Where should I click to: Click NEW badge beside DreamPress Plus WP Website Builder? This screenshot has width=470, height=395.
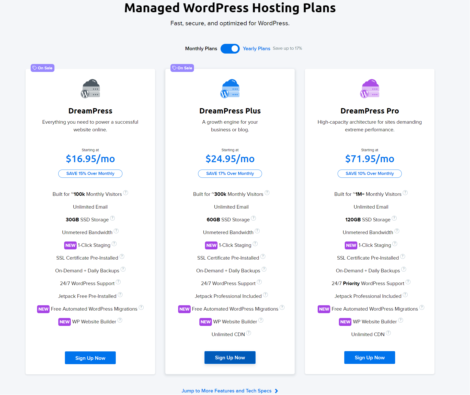(x=205, y=322)
